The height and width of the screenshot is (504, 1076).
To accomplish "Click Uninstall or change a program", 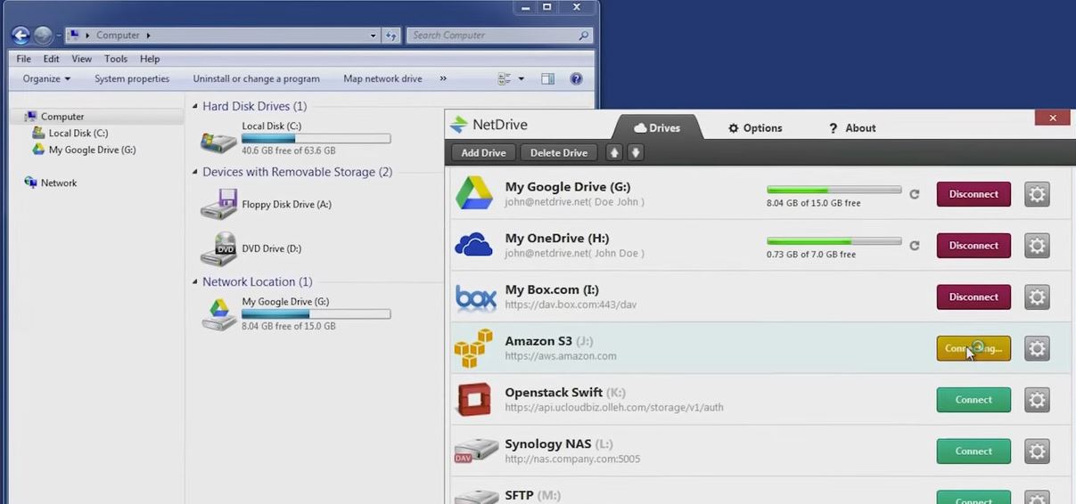I will [256, 78].
